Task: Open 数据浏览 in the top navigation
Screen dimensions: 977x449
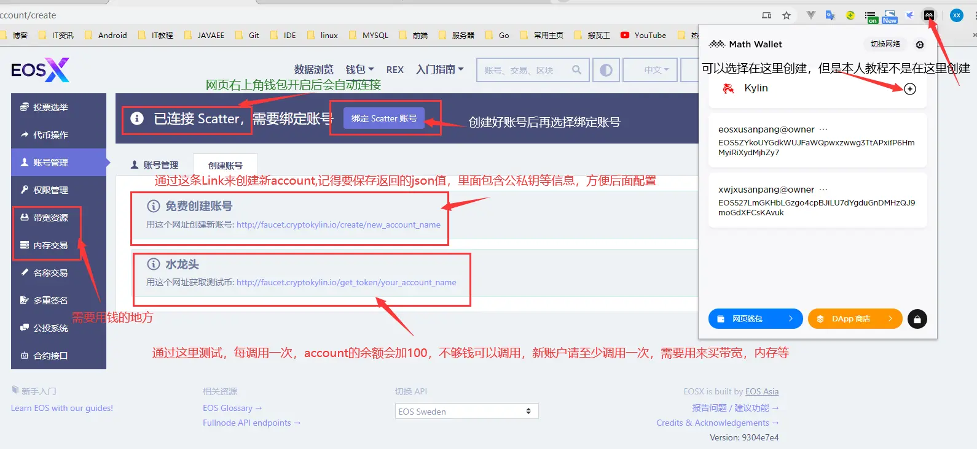Action: pos(313,70)
